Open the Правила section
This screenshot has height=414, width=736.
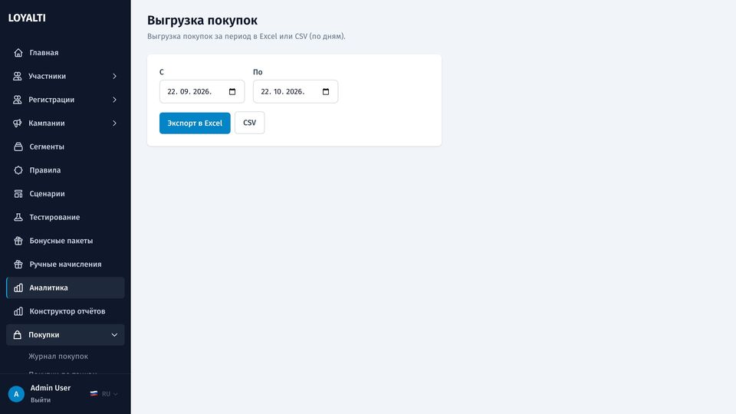tap(65, 170)
